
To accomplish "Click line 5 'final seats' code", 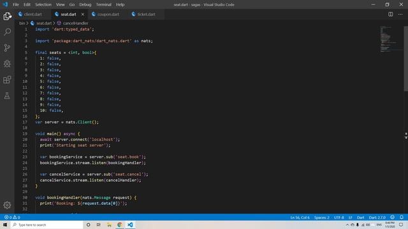I will (x=66, y=52).
